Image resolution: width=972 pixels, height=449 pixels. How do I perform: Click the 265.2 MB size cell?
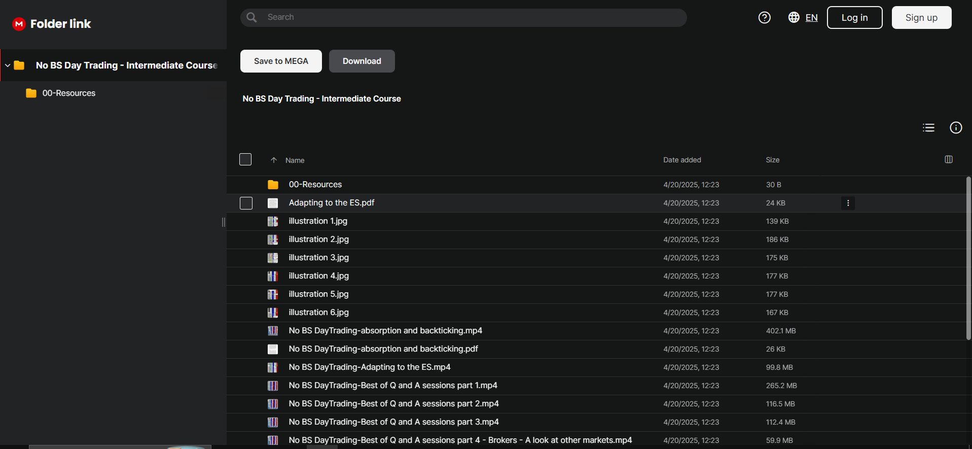coord(781,386)
